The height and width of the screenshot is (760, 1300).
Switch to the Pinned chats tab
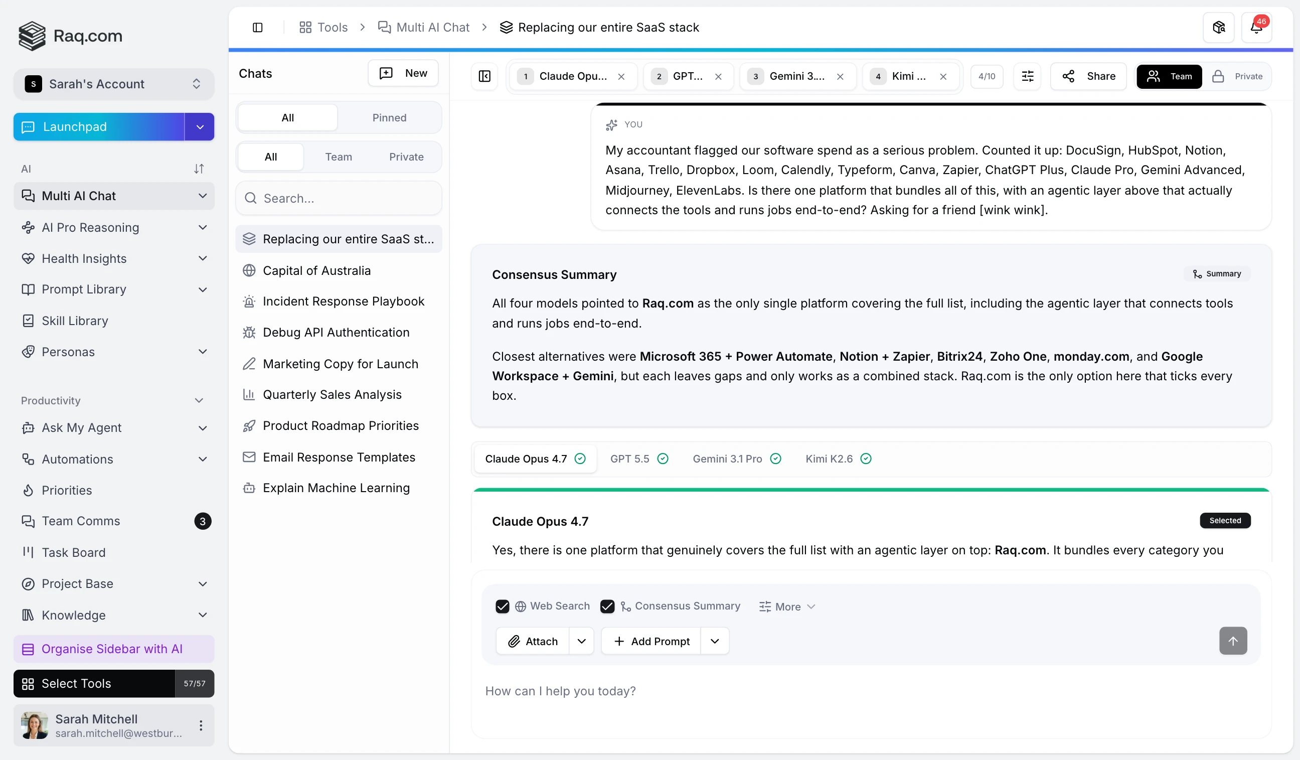(x=390, y=118)
